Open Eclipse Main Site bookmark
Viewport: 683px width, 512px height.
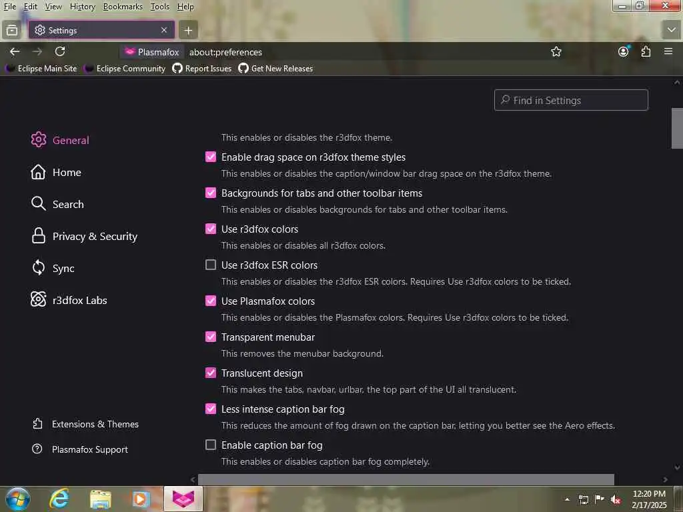pos(42,69)
